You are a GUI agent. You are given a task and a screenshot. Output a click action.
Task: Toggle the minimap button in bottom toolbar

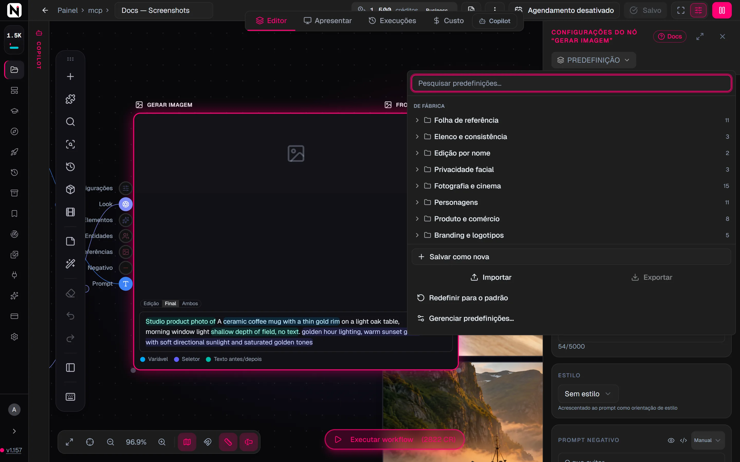[x=187, y=442]
